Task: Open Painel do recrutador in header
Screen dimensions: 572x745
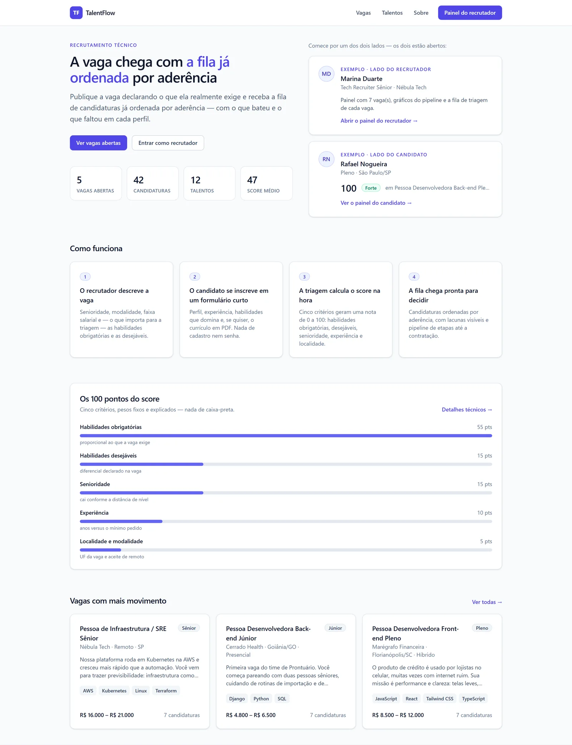Action: point(470,13)
